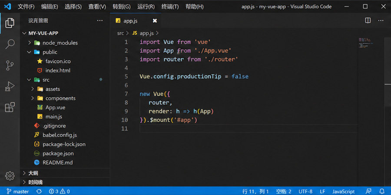The width and height of the screenshot is (391, 195).
Task: Open editor more actions ellipsis
Action: [381, 21]
